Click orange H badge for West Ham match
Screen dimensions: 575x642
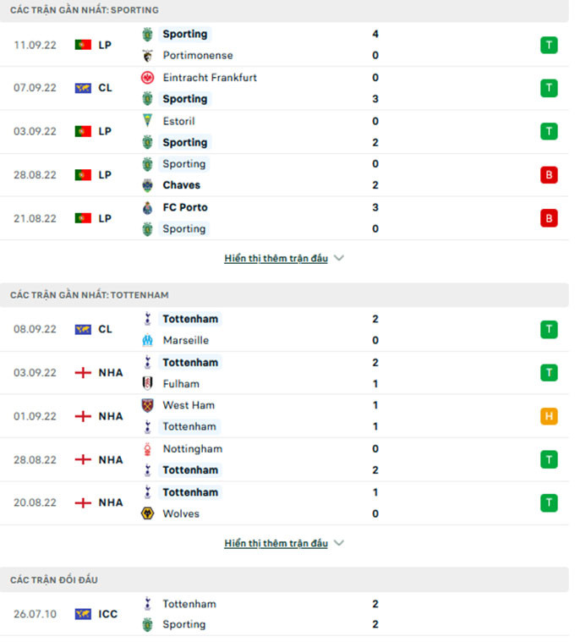click(x=549, y=416)
